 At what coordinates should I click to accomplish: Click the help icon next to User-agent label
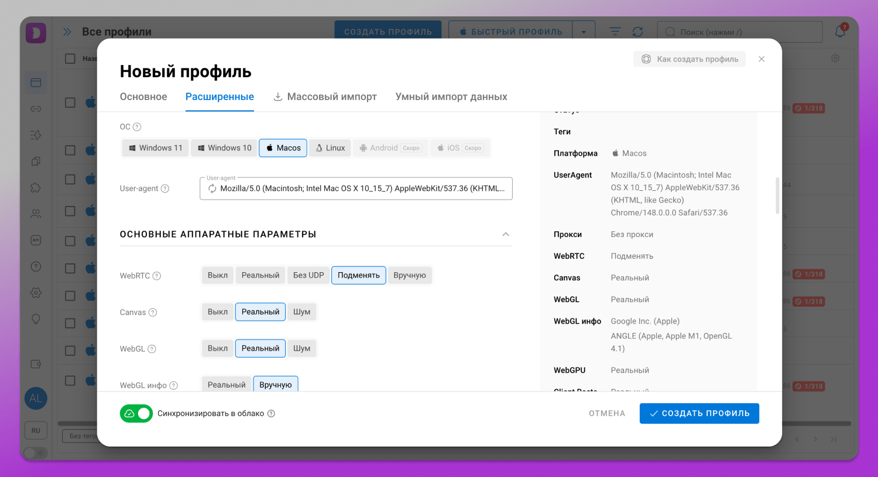pos(165,188)
